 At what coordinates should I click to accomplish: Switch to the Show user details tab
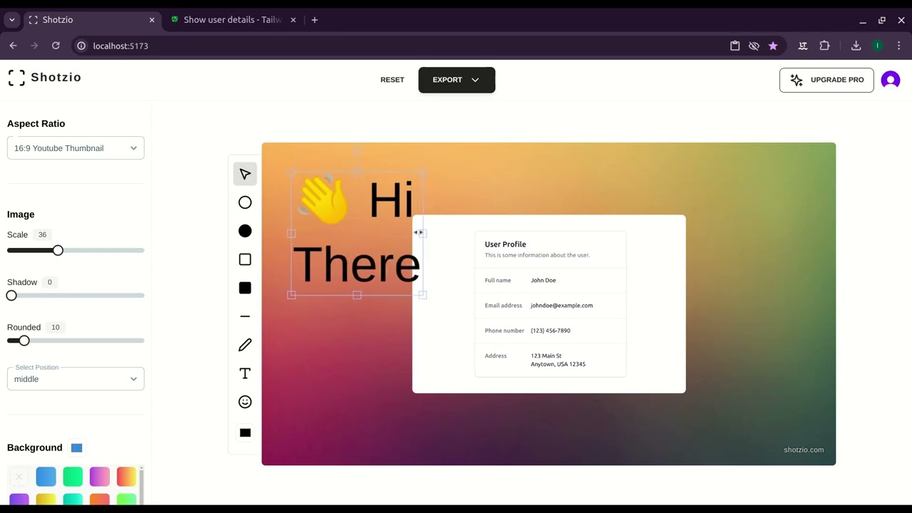(233, 20)
